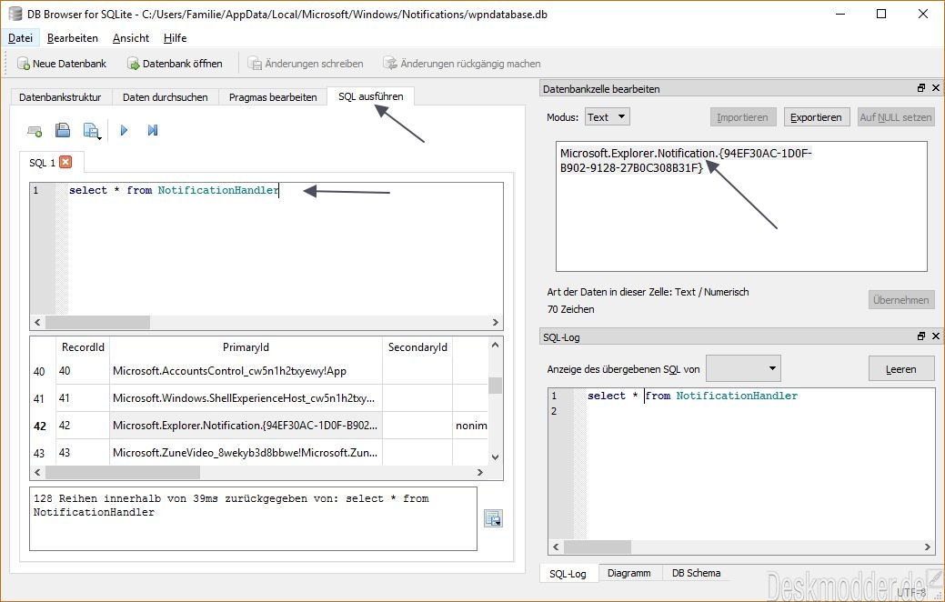Click the results table scroll down arrow

coord(496,457)
